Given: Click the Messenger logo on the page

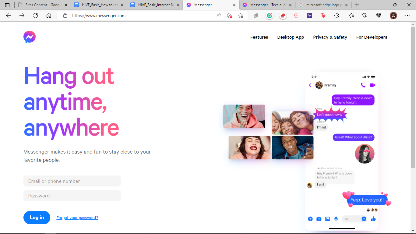Looking at the screenshot, I should [30, 37].
